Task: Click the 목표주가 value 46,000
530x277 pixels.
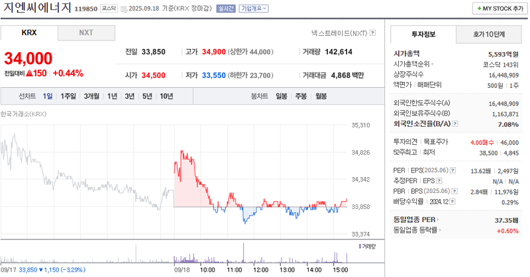Action: (x=509, y=143)
